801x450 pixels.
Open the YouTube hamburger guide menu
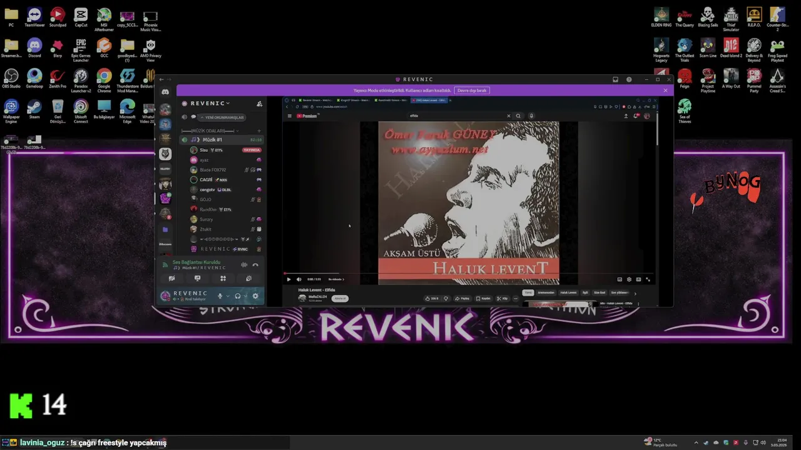coord(289,116)
